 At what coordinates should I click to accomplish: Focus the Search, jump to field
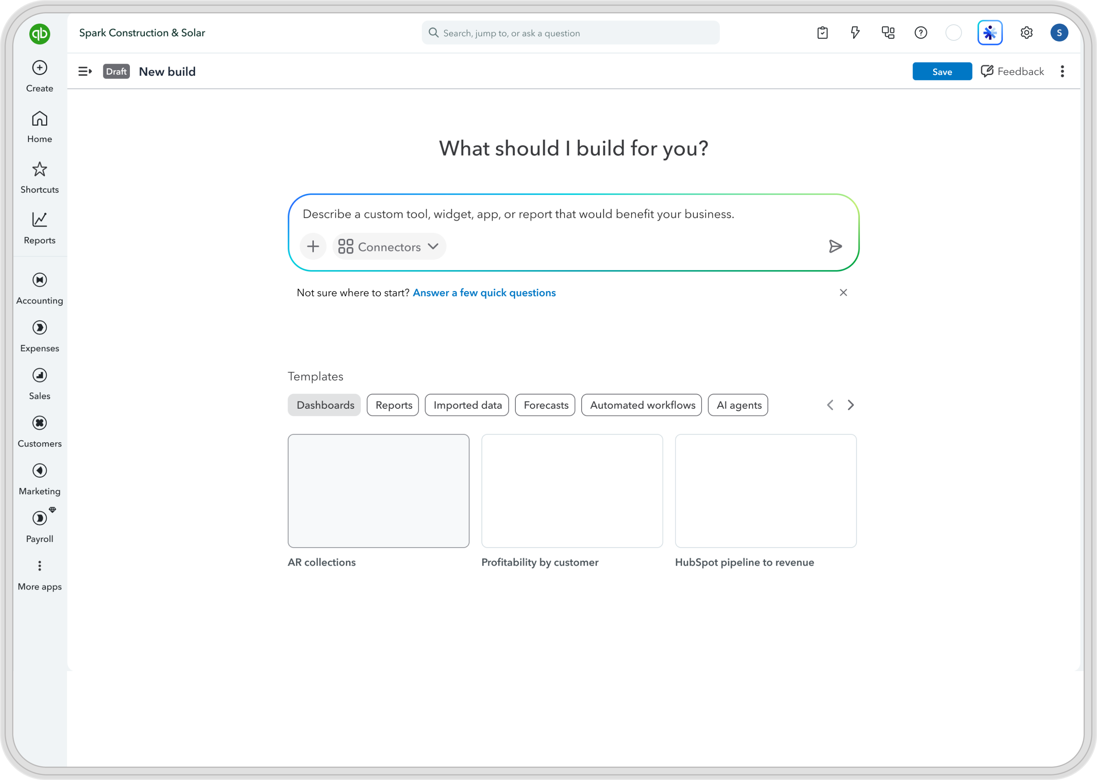[571, 33]
